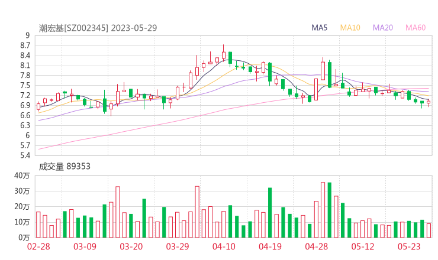Click the MA60 legend label
The image size is (438, 260).
coord(416,28)
